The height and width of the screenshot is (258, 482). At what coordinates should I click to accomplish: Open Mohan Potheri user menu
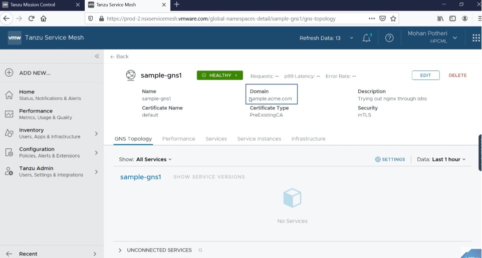click(x=432, y=37)
